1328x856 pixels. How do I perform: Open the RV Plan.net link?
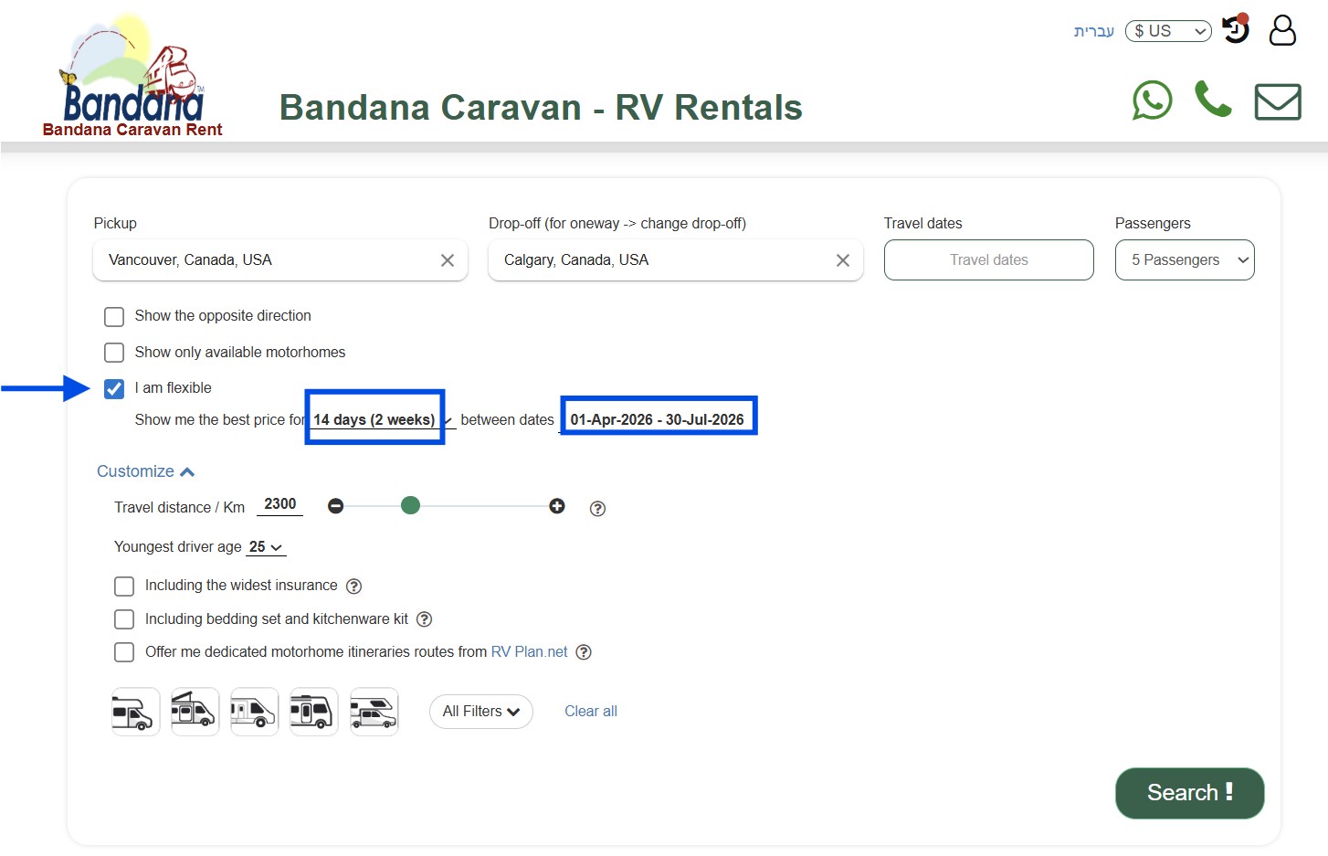click(x=528, y=651)
